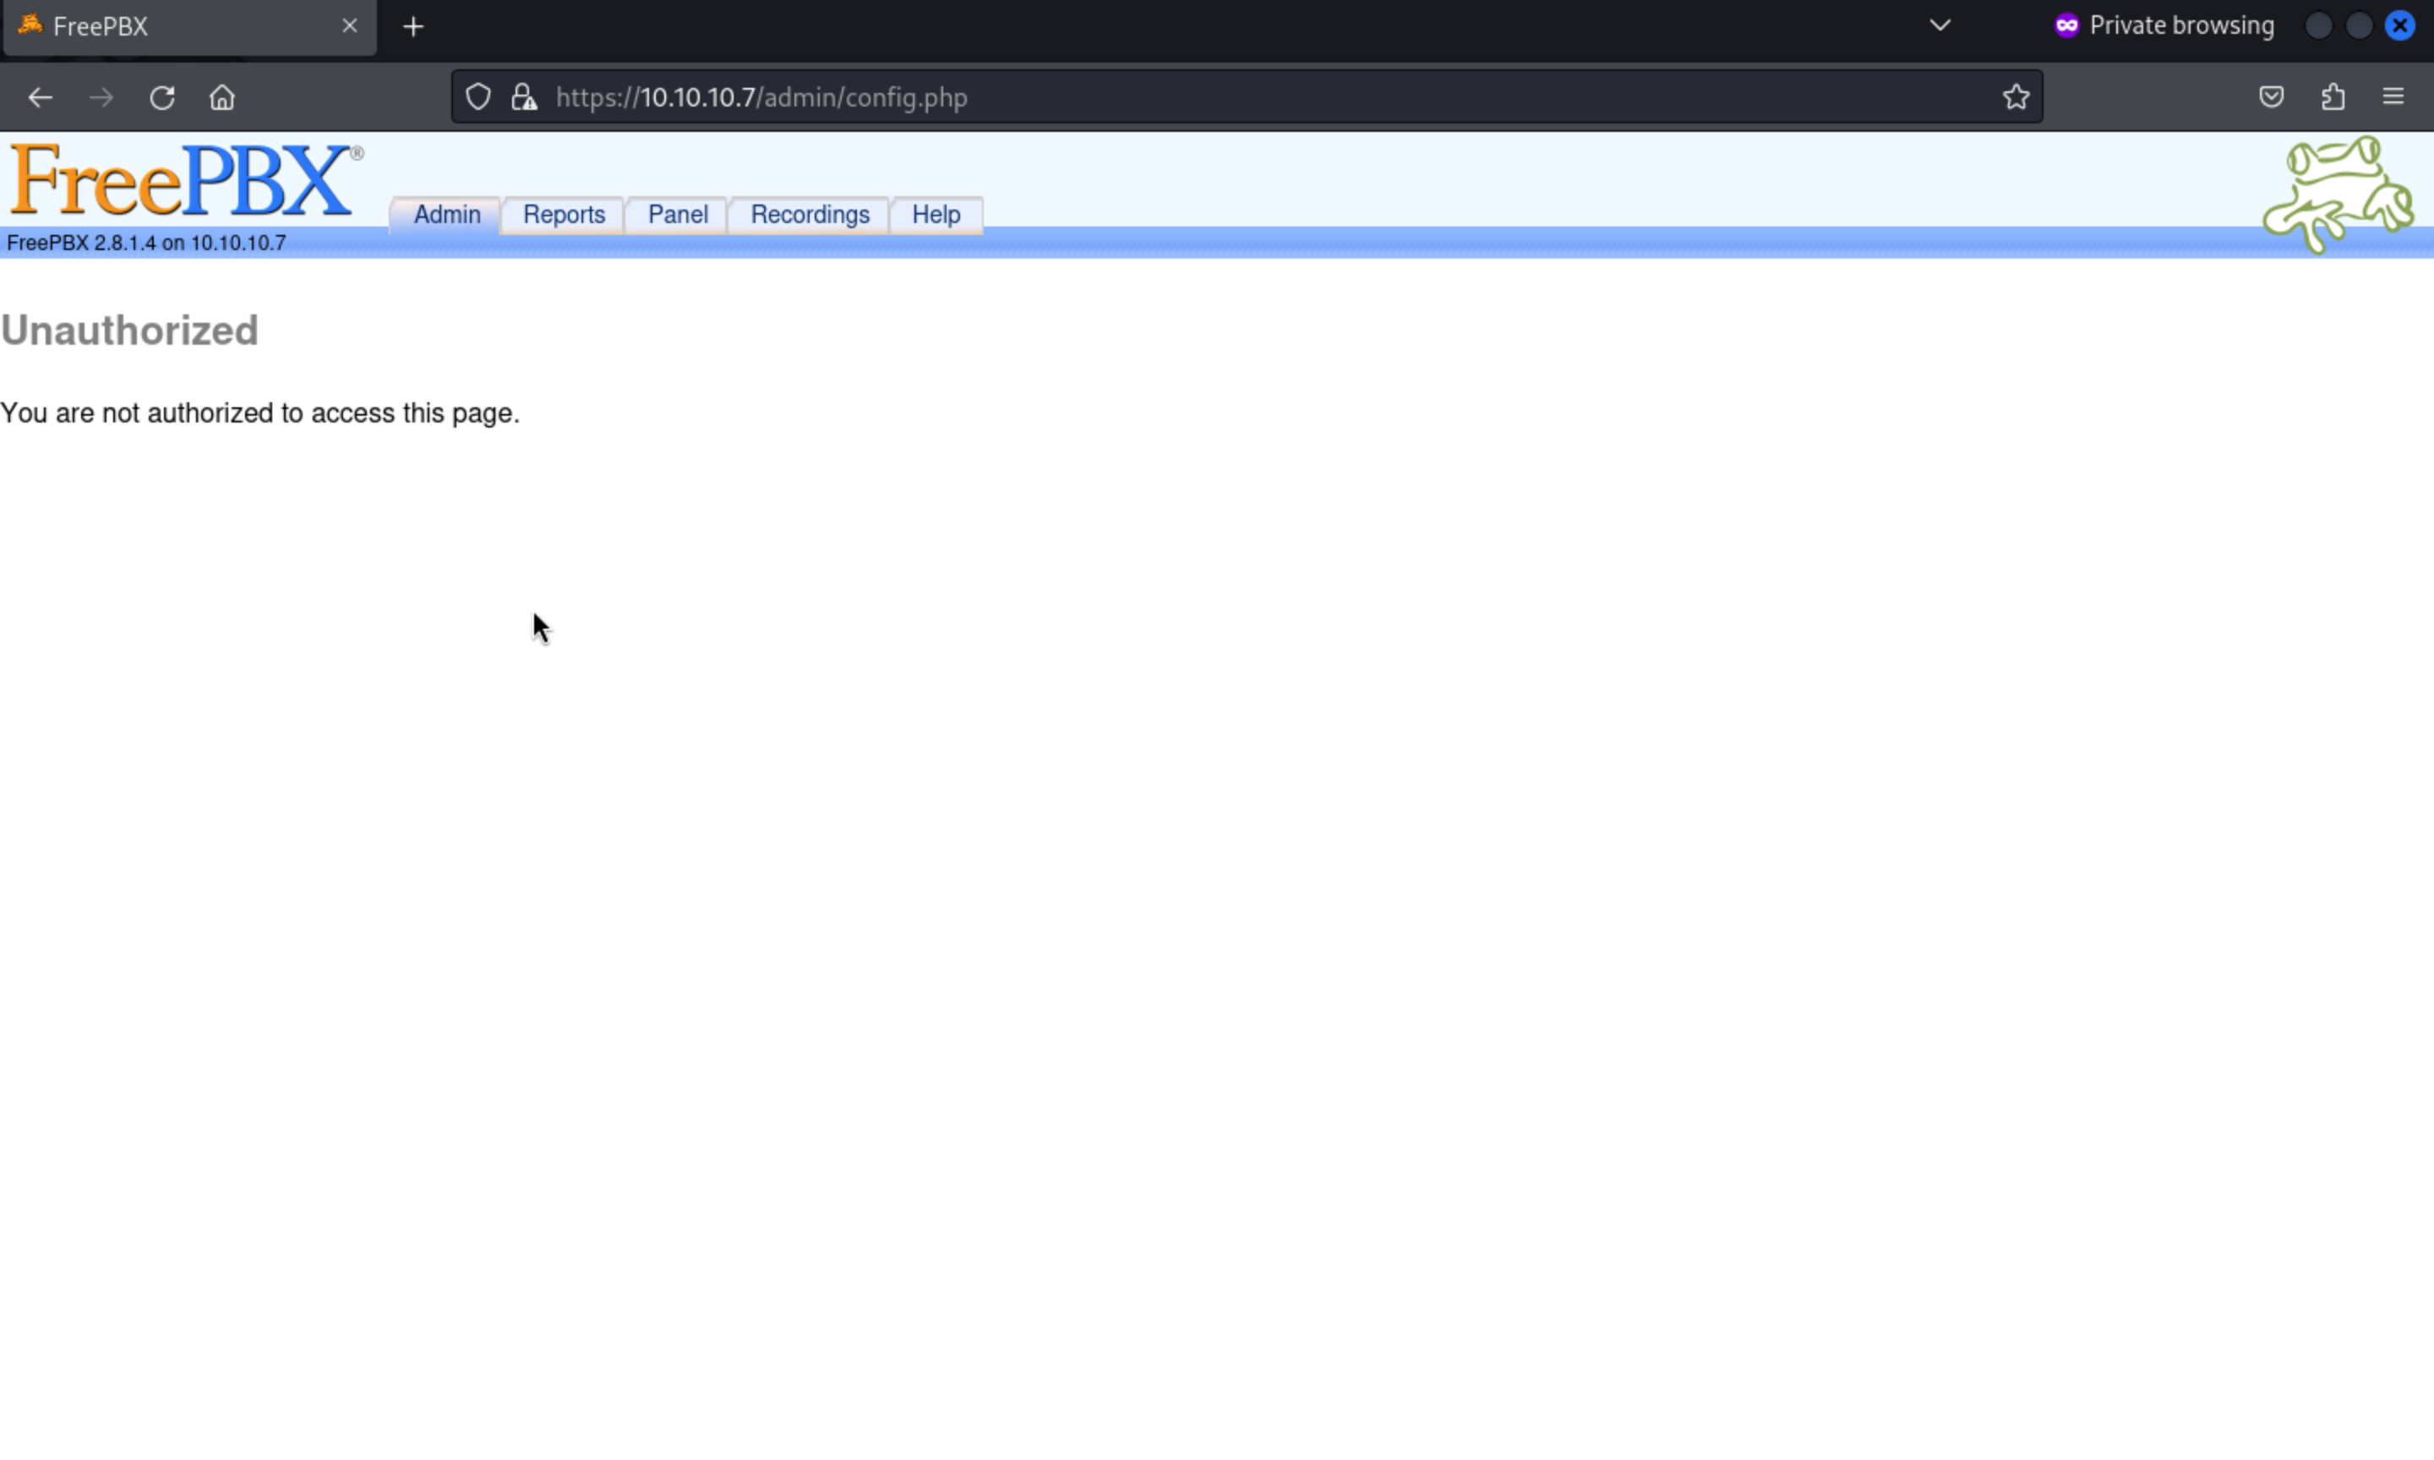Screen dimensions: 2434x1460
Task: Open a new browser tab
Action: 413,26
